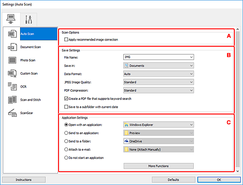Click the Custom Scan icon

coord(12,73)
